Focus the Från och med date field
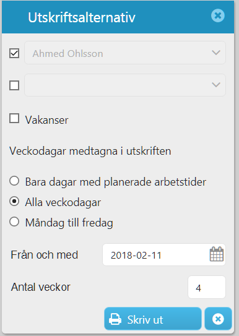This screenshot has width=239, height=336. pos(164,254)
